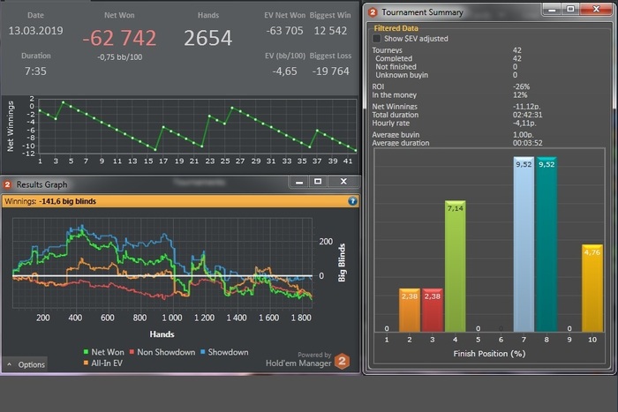Close the Results Graph window
The height and width of the screenshot is (412, 618).
coord(343,182)
